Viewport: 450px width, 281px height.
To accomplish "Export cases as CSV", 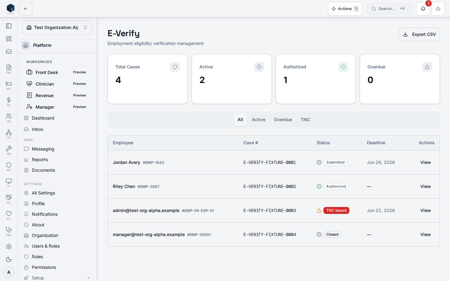I will point(419,34).
